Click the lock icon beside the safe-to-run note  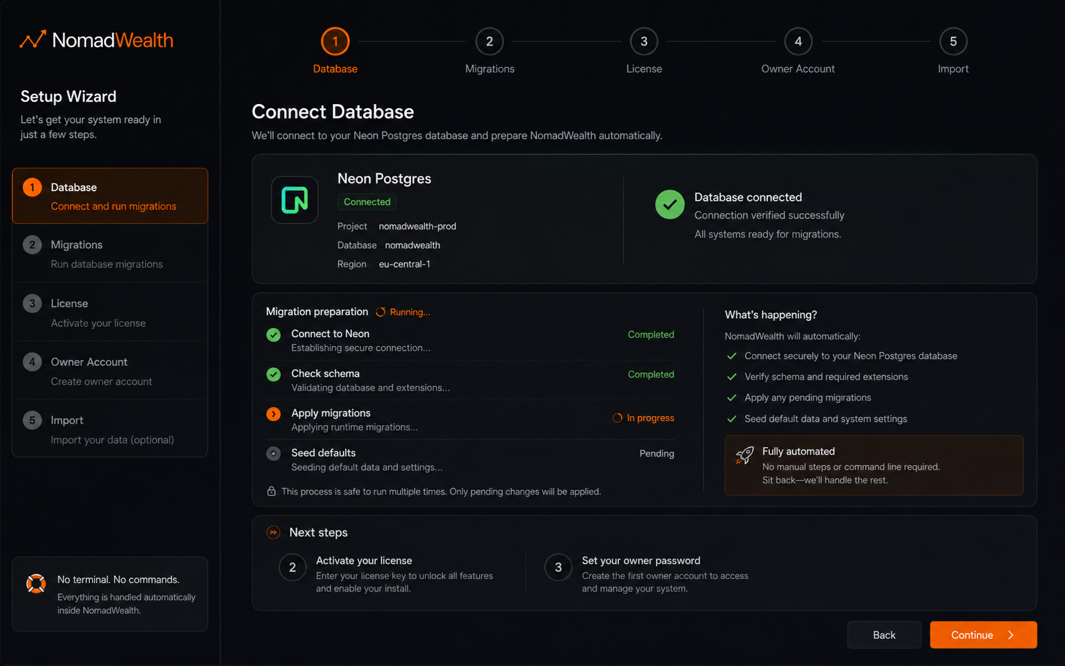coord(271,491)
